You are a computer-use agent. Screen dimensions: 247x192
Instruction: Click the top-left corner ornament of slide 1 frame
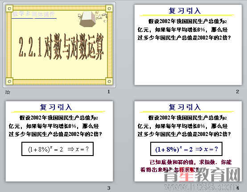pyautogui.click(x=9, y=8)
